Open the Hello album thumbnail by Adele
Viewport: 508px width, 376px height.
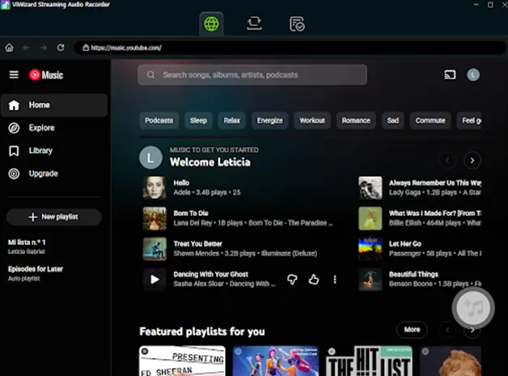pos(155,188)
